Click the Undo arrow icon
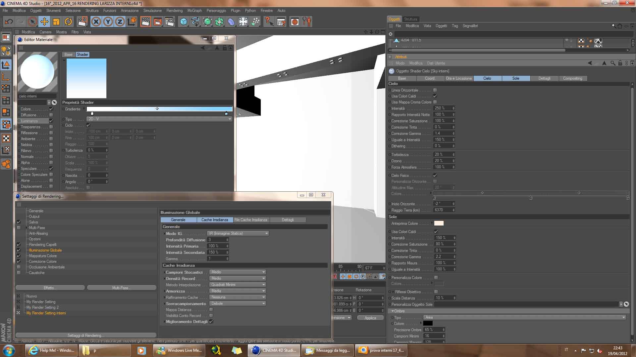This screenshot has height=357, width=636. tap(9, 22)
